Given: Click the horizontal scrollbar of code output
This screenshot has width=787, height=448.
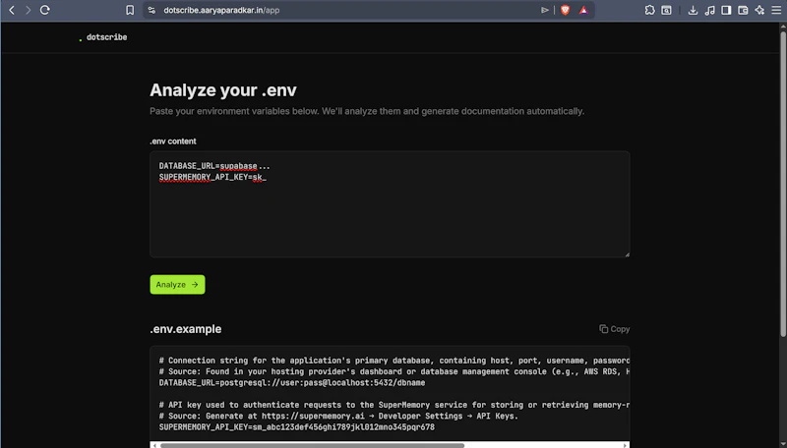Looking at the screenshot, I should pyautogui.click(x=312, y=445).
